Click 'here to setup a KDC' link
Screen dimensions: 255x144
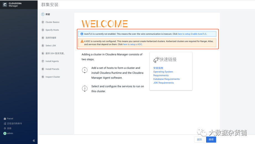[x=132, y=44]
